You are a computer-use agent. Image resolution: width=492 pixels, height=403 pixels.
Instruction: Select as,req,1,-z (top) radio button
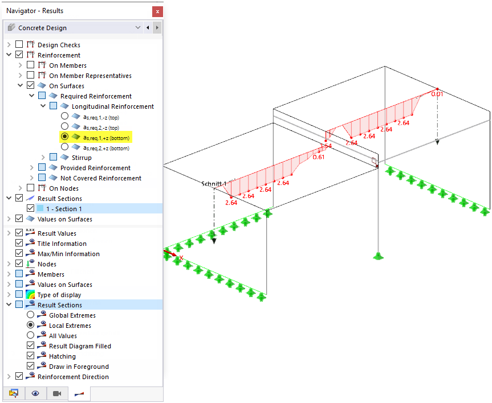coord(64,116)
